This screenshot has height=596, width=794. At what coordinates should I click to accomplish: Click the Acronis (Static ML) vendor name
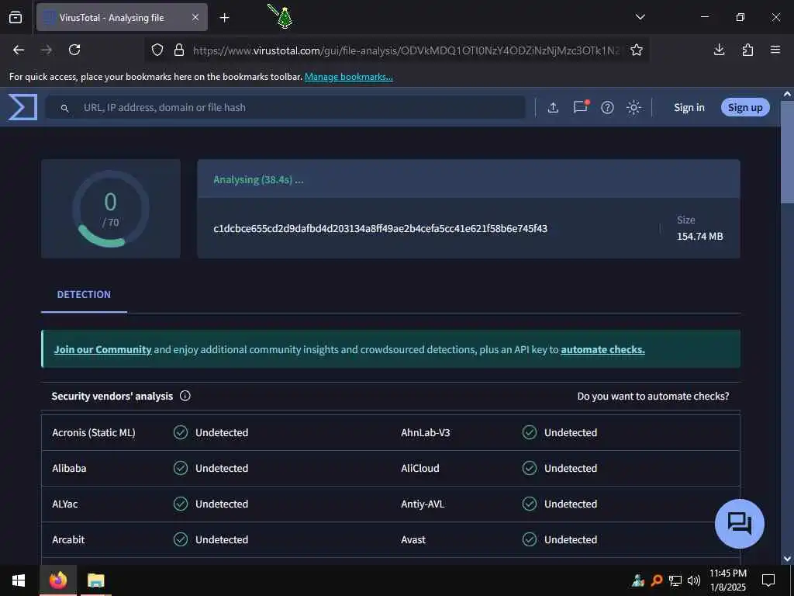(94, 433)
